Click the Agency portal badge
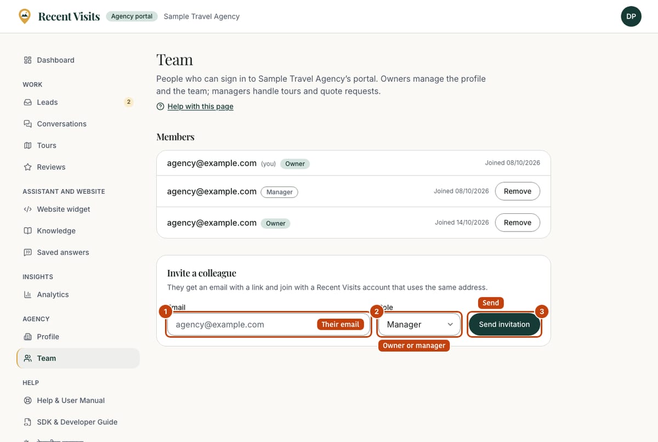Screen dimensions: 658x442 [x=132, y=16]
